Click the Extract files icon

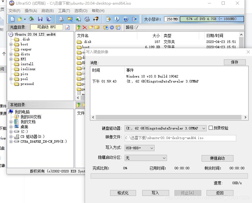coord(106,27)
